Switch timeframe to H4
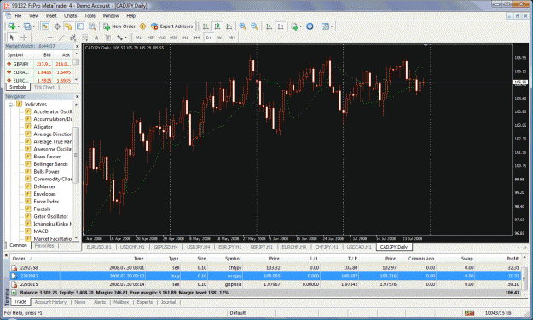The height and width of the screenshot is (320, 533). tap(197, 37)
